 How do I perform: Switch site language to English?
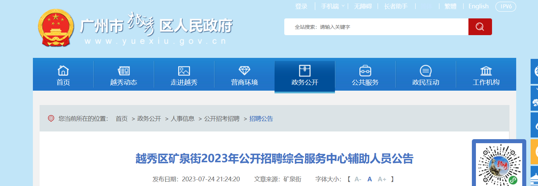coord(479,6)
